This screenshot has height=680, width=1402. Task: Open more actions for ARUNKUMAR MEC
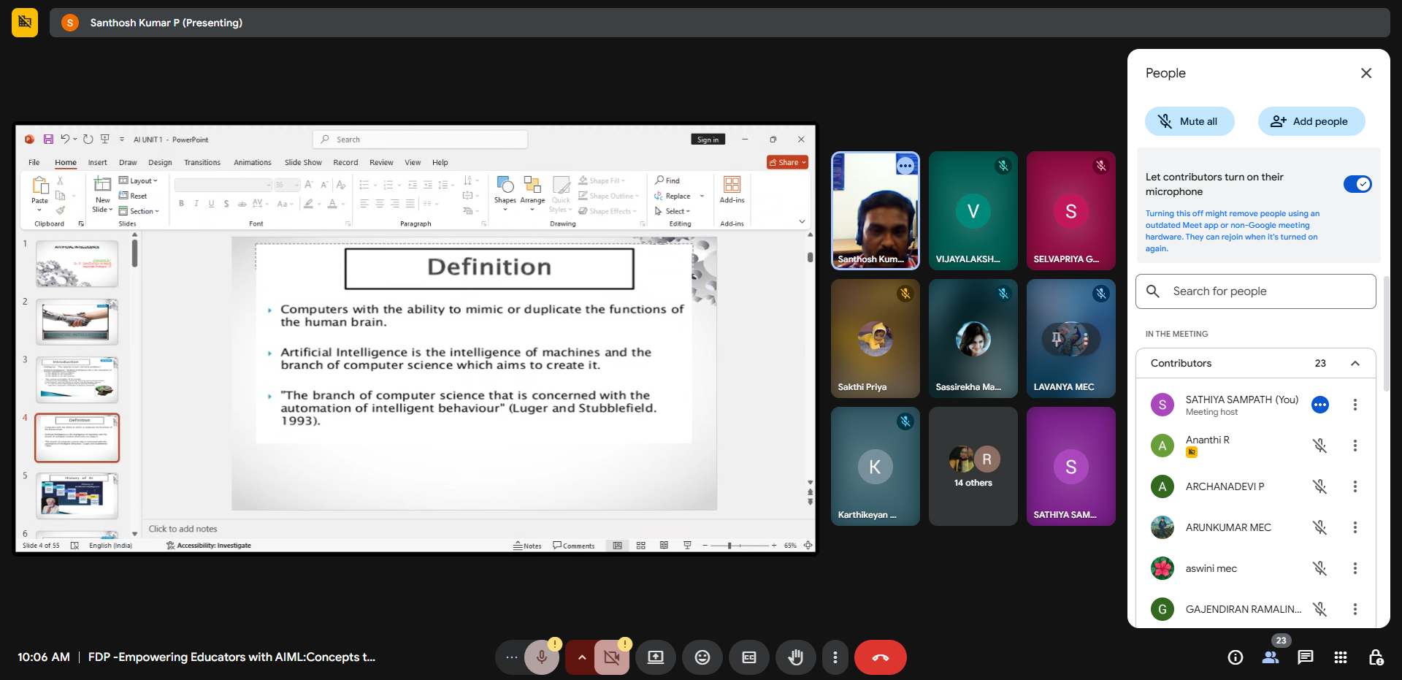pos(1355,527)
